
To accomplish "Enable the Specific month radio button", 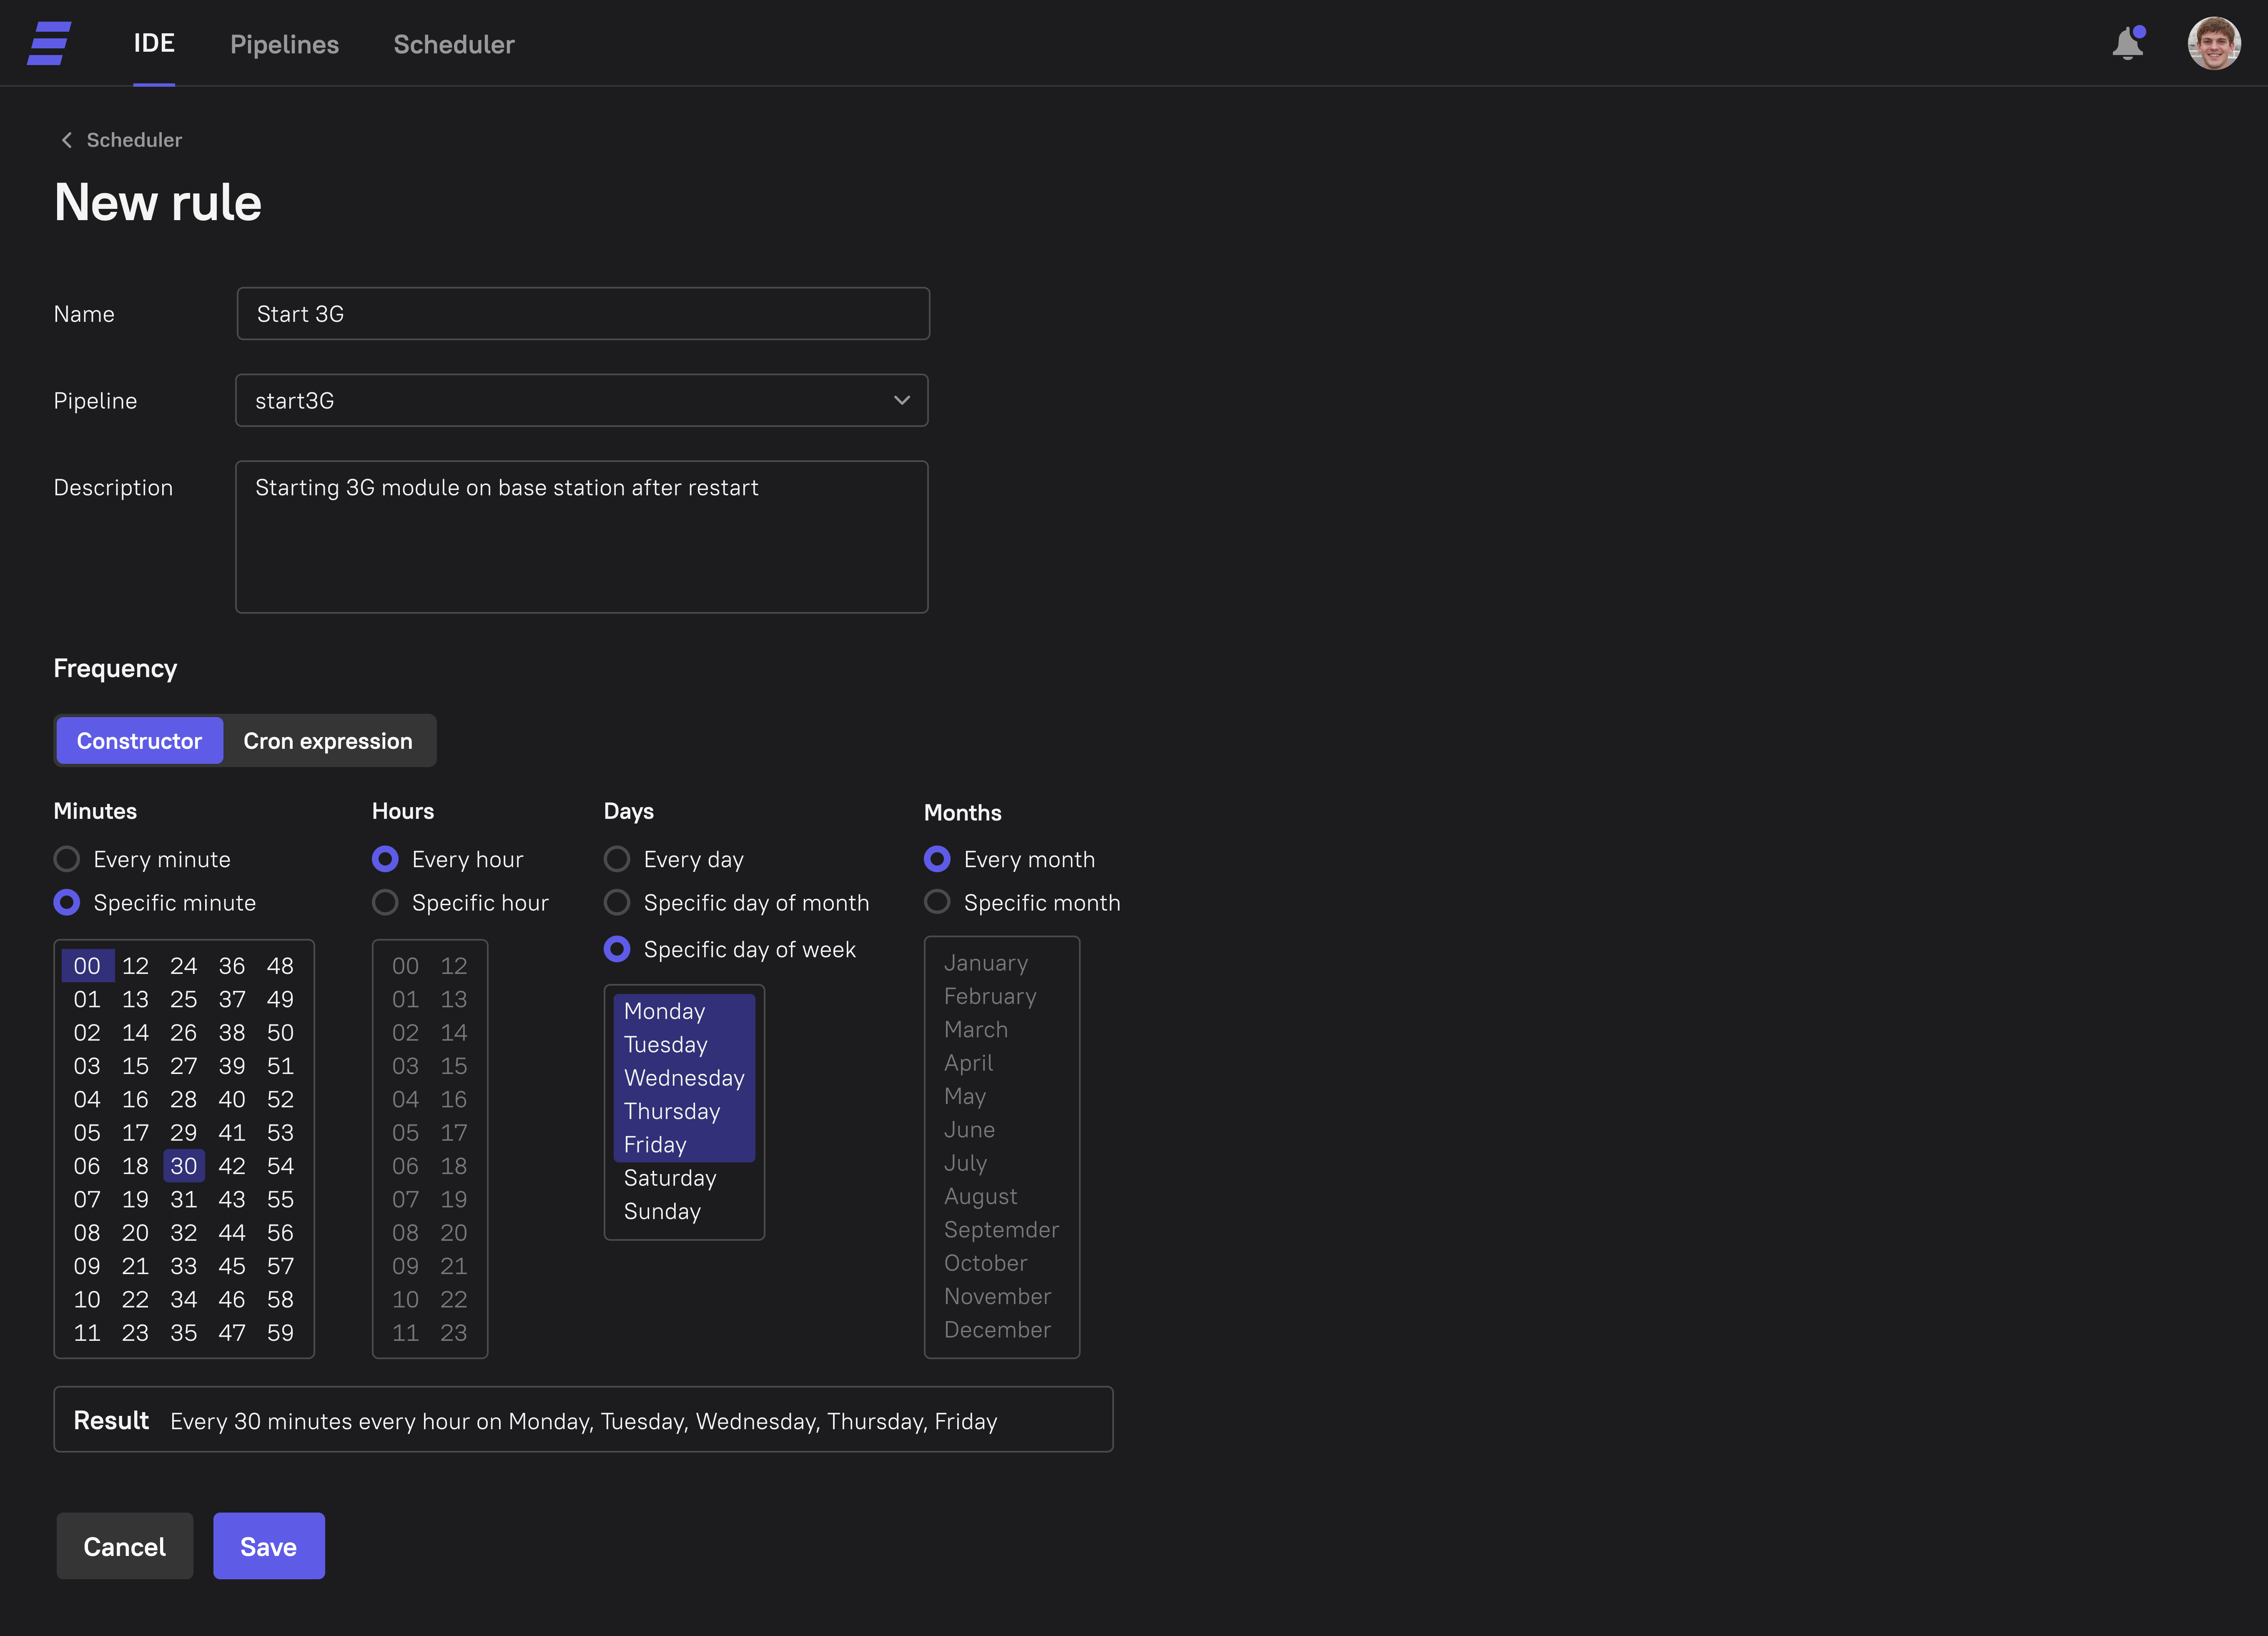I will tap(937, 902).
